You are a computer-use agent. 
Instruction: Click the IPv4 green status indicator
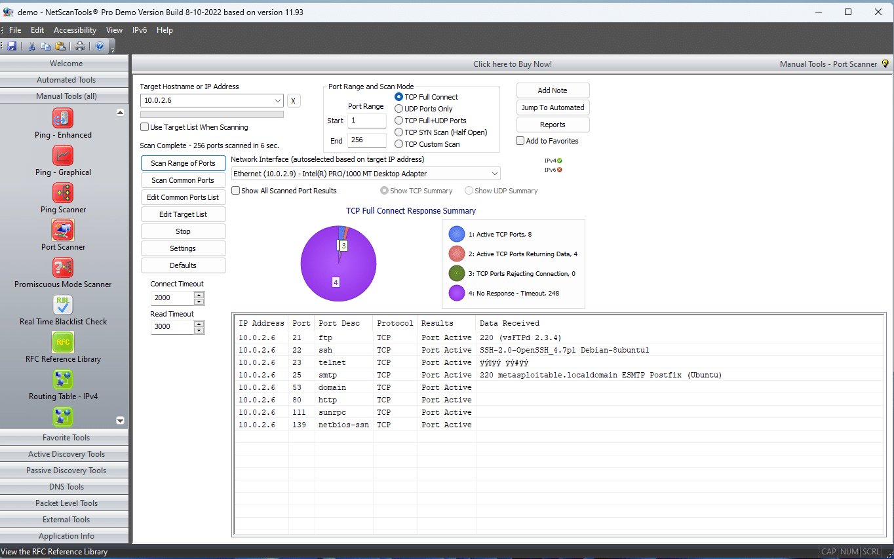(x=560, y=161)
